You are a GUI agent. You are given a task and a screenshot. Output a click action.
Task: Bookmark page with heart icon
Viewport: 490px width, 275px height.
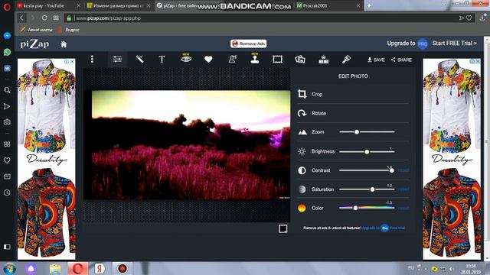coord(469,18)
